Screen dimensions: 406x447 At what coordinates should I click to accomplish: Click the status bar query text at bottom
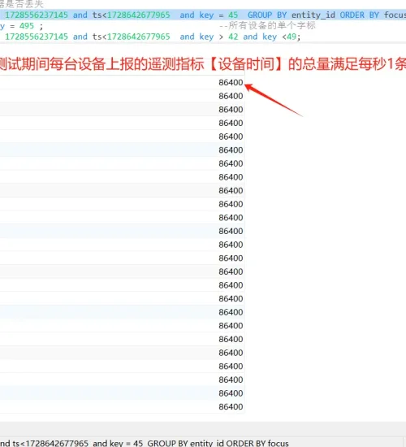point(145,443)
